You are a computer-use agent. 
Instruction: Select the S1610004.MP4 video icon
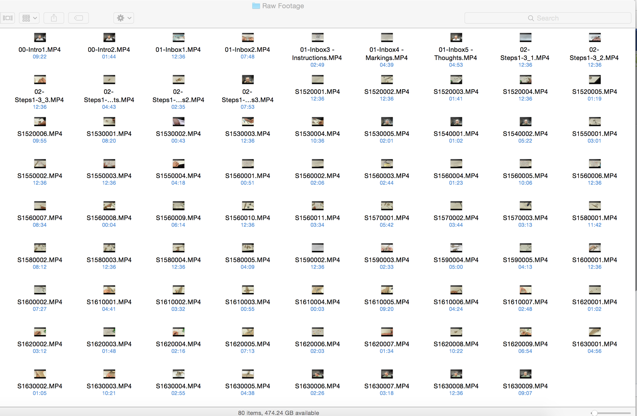pyautogui.click(x=317, y=290)
